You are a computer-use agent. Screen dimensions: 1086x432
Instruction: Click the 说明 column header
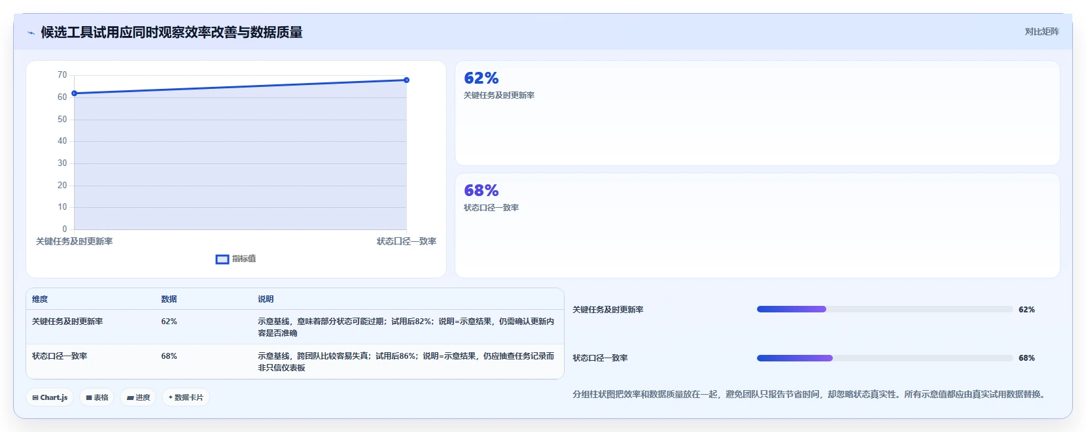[x=266, y=299]
